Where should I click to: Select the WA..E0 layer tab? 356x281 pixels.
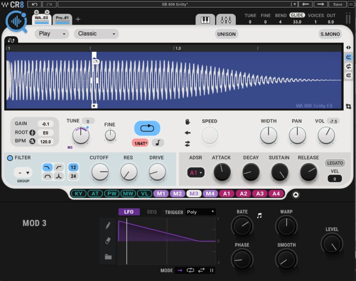coord(42,20)
